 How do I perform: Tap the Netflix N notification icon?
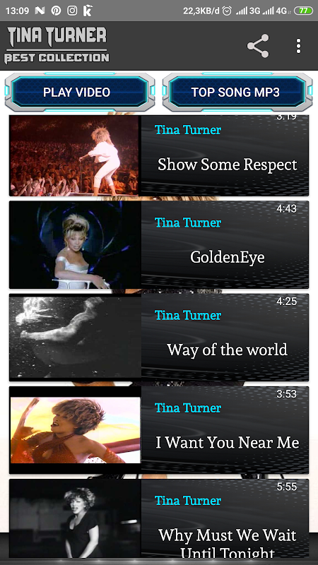40,11
